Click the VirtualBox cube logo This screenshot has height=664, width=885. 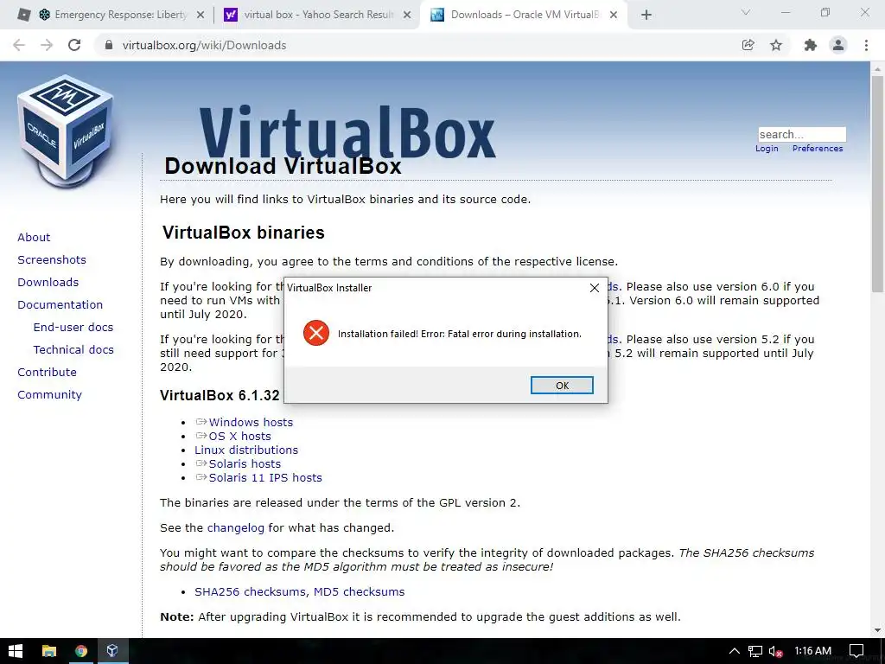tap(66, 131)
